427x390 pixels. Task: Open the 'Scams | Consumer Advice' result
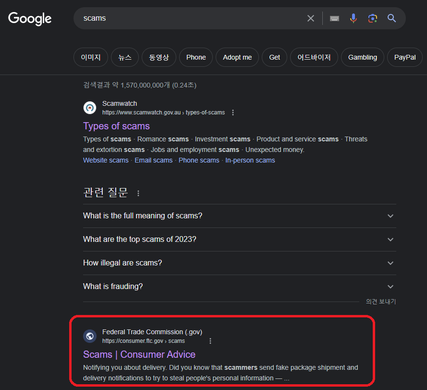(139, 354)
